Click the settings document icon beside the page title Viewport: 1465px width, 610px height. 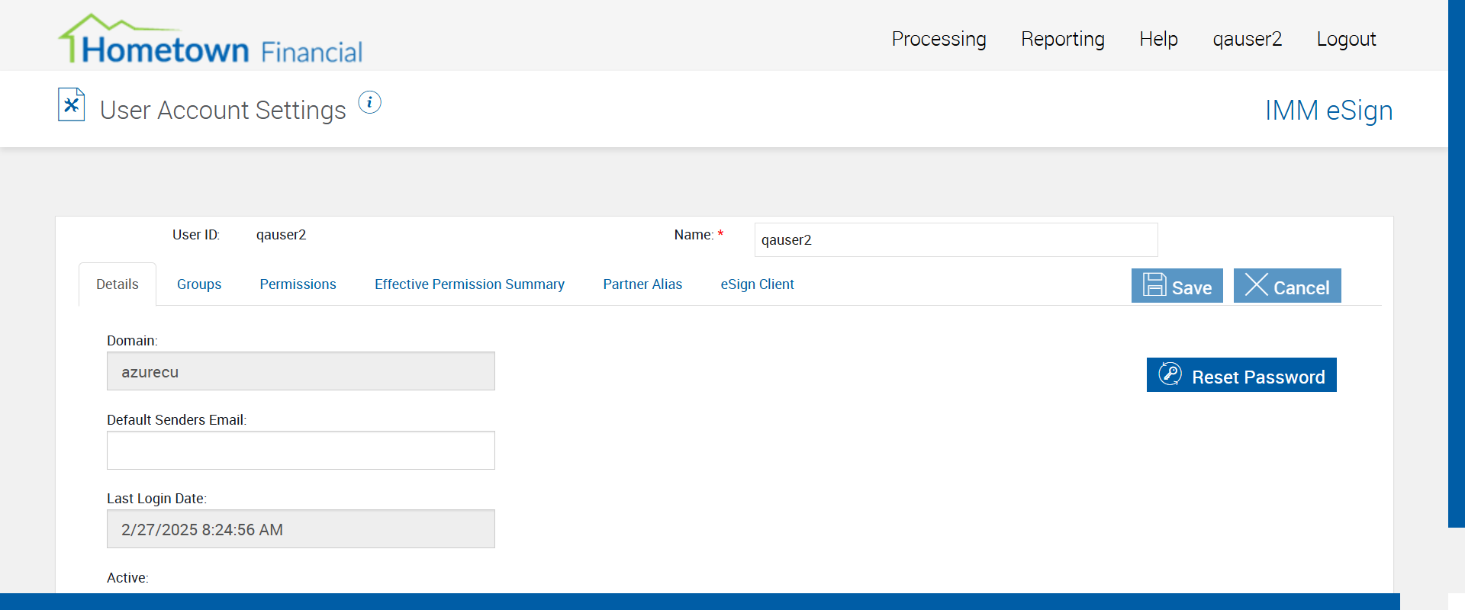tap(72, 104)
